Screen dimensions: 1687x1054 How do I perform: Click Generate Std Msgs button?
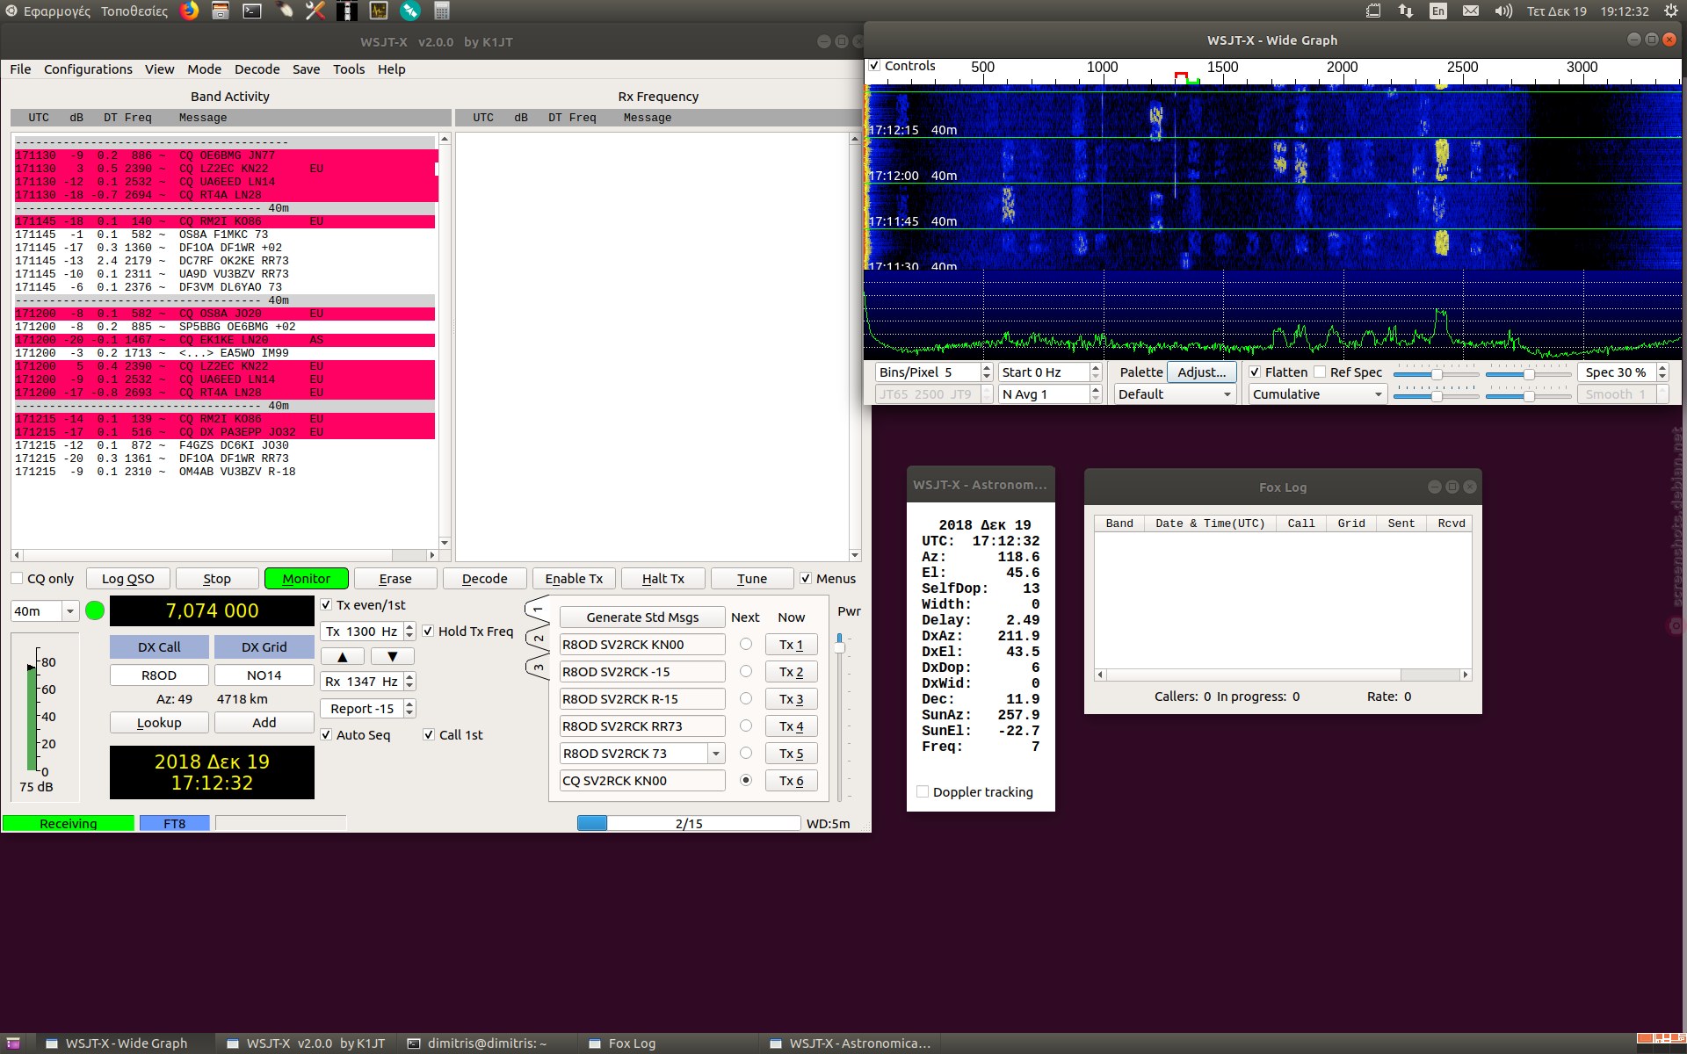pyautogui.click(x=642, y=617)
